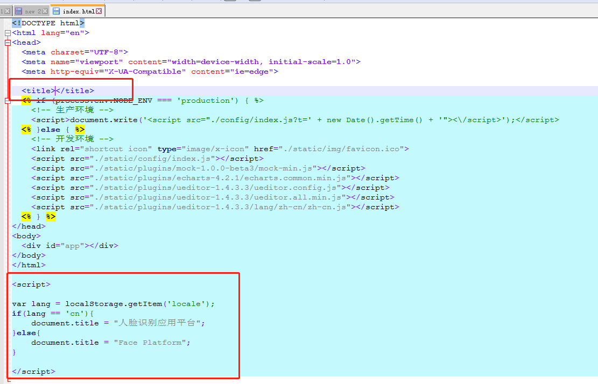
Task: Click the closing '</body>' tag
Action: click(x=29, y=255)
